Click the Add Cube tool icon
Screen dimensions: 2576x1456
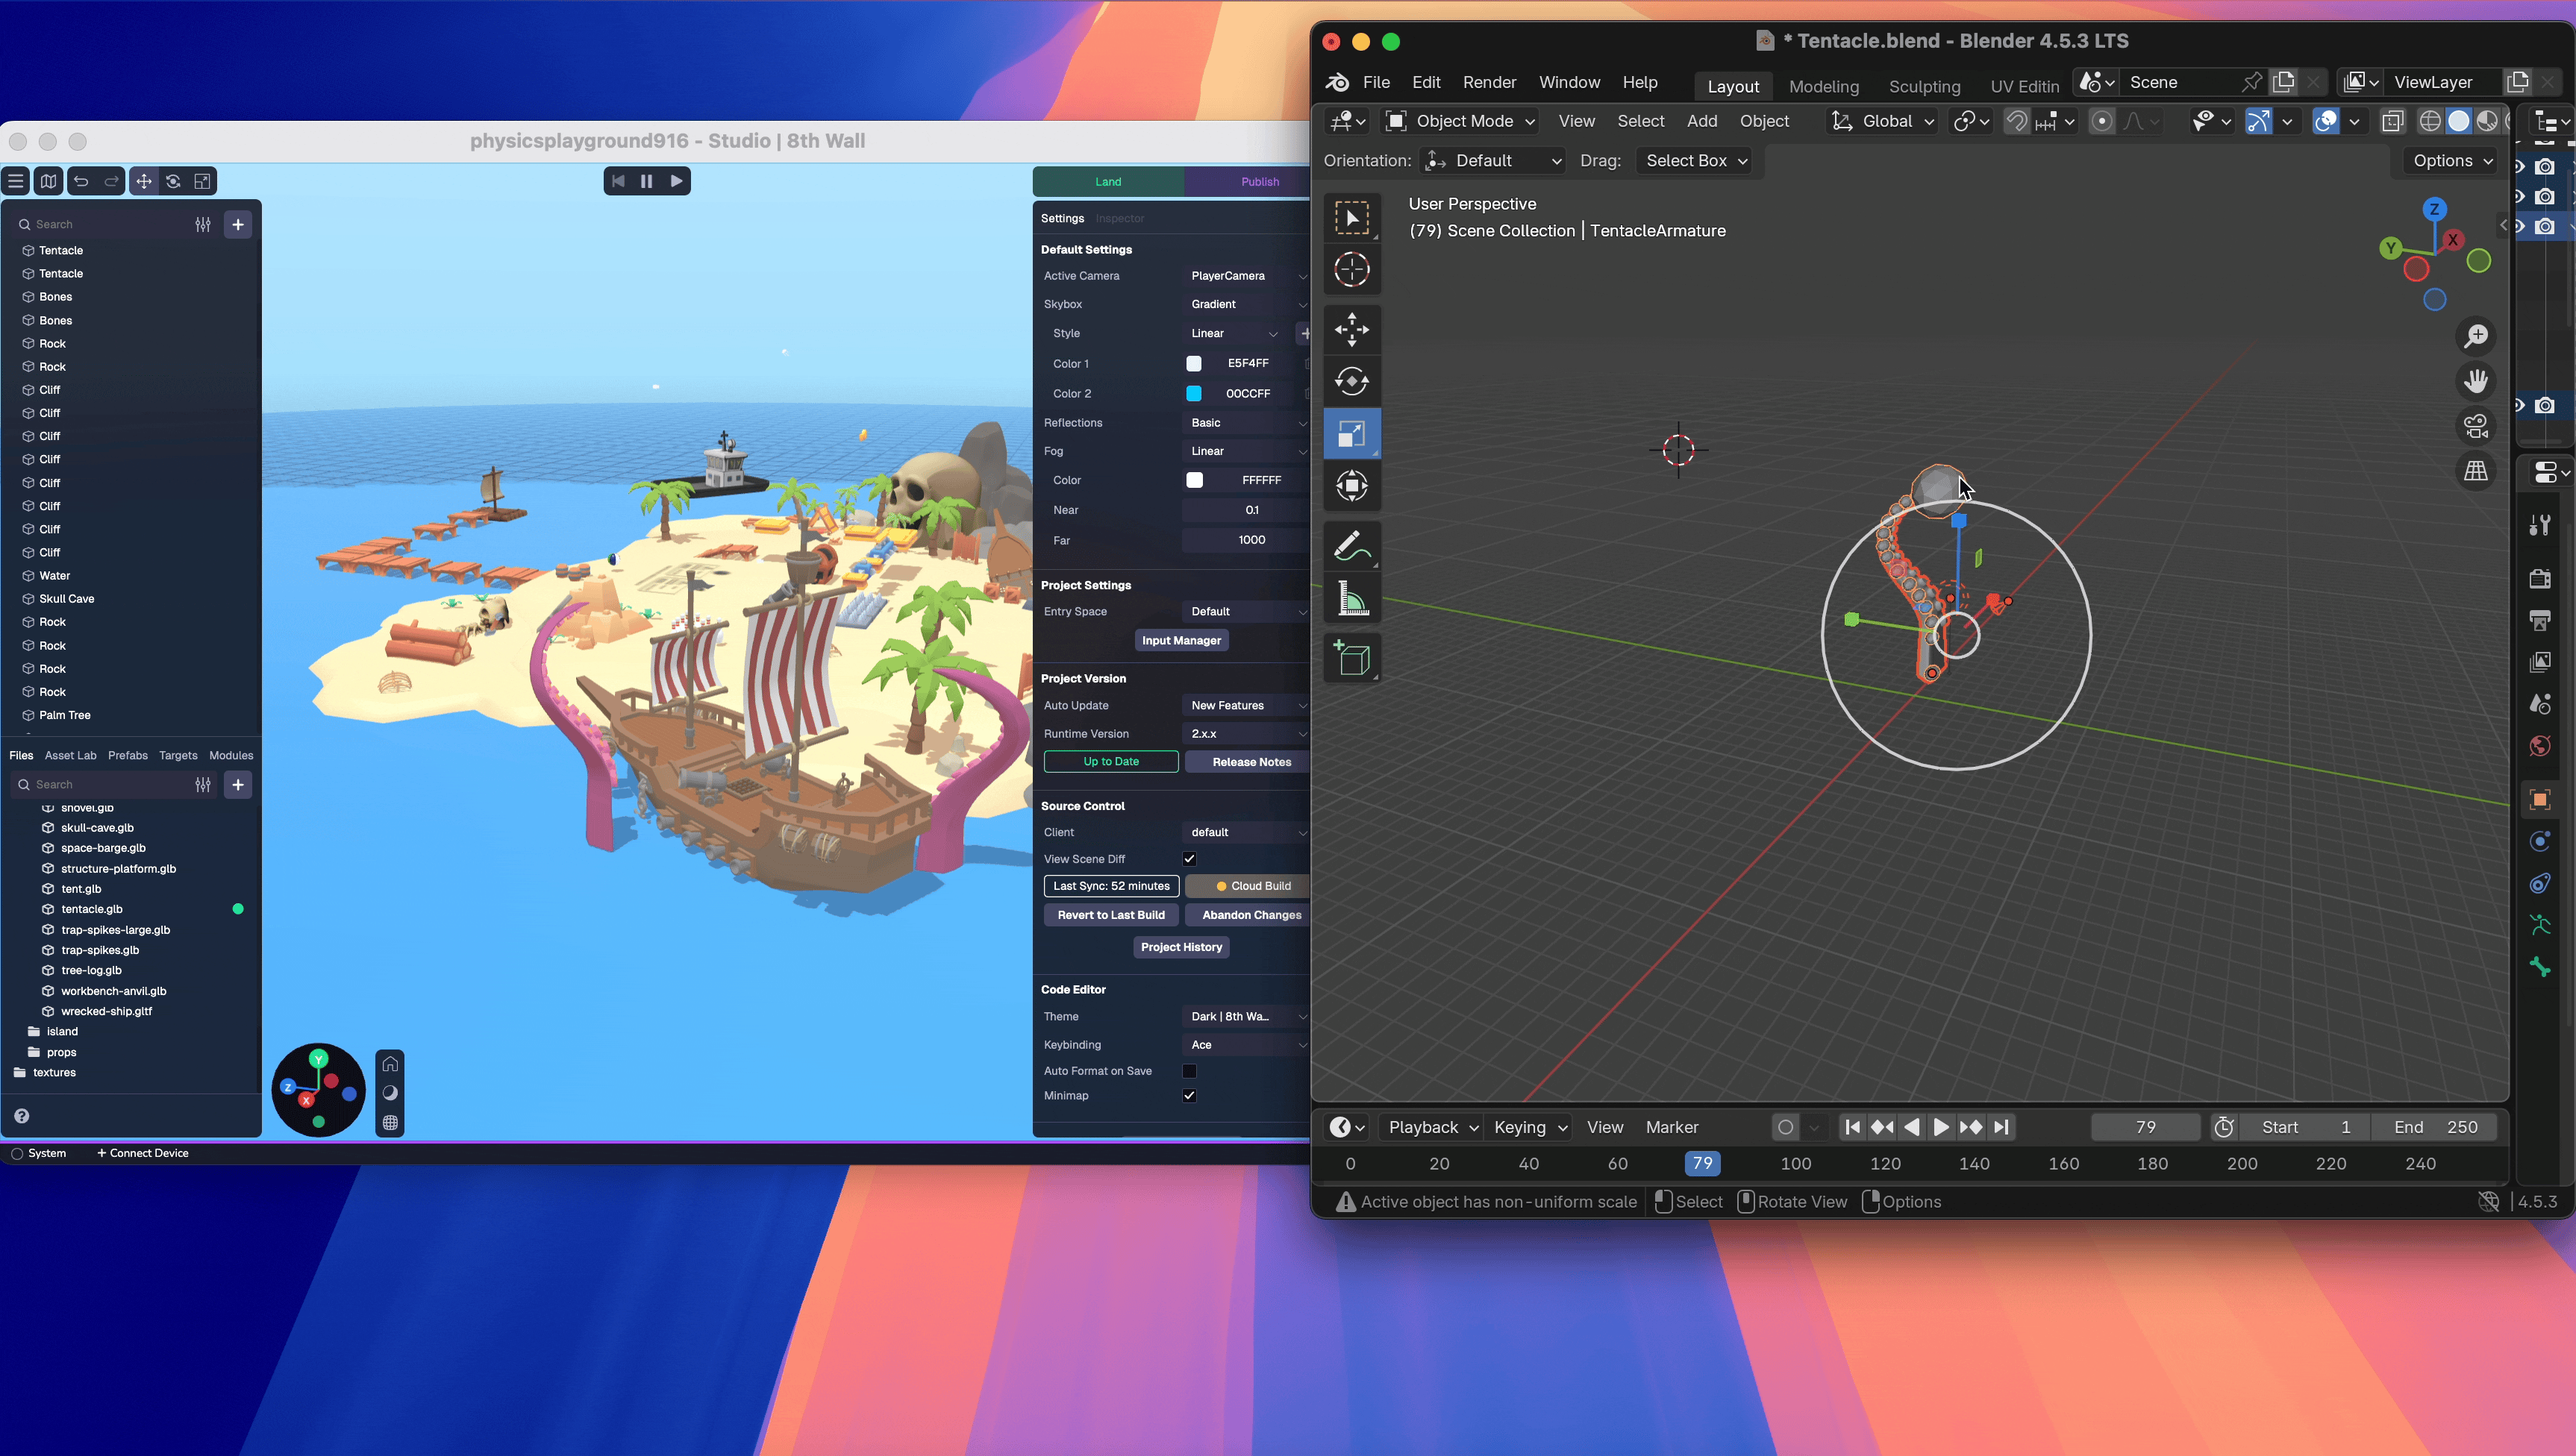coord(1351,658)
